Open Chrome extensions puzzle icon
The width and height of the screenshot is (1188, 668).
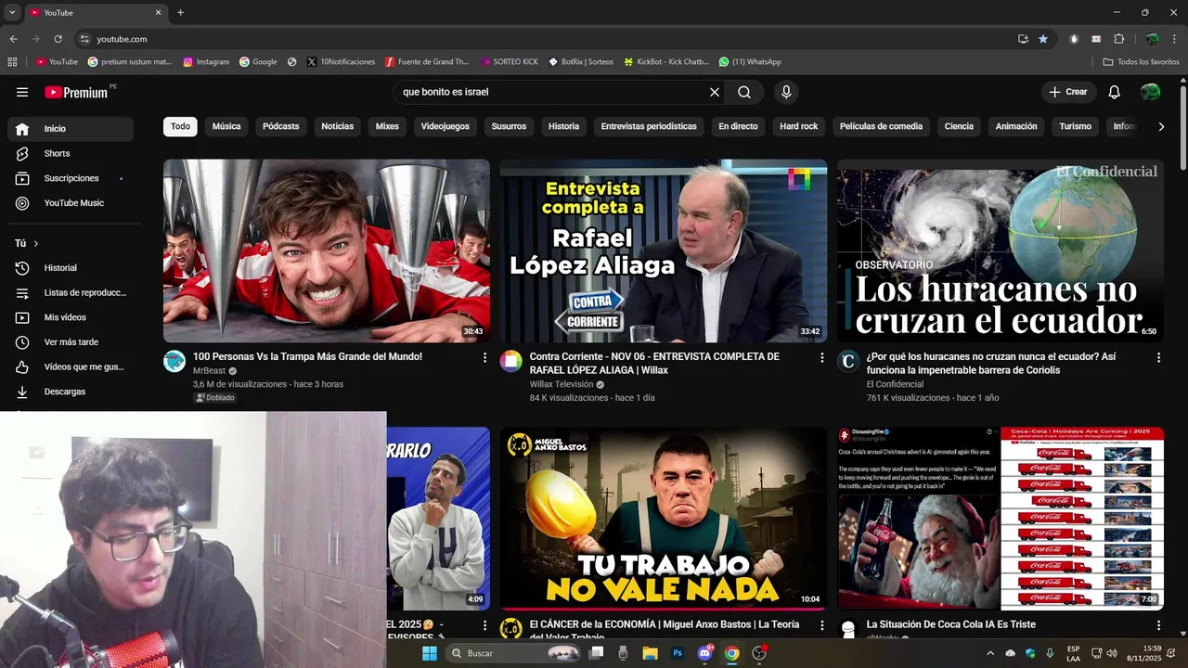1118,39
